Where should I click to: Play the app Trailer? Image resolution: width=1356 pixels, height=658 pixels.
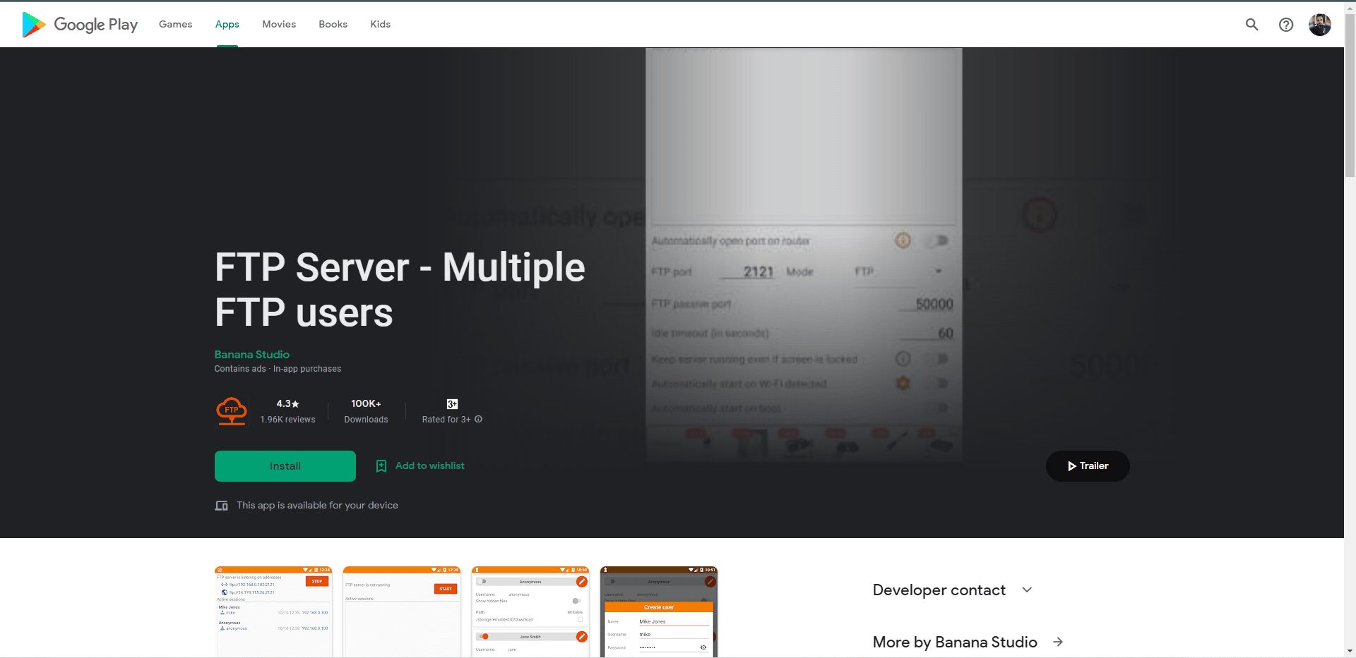point(1088,466)
